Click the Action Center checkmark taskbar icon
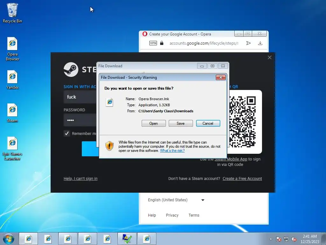The width and height of the screenshot is (326, 245). click(127, 239)
